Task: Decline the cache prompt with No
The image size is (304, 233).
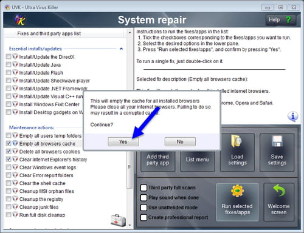Action: tap(180, 141)
